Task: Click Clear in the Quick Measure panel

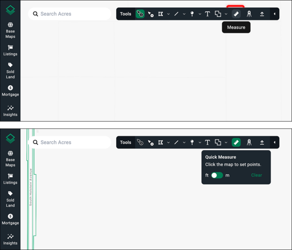Action: (257, 175)
